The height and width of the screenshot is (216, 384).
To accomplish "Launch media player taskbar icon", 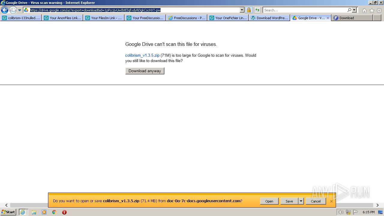I will click(x=44, y=212).
